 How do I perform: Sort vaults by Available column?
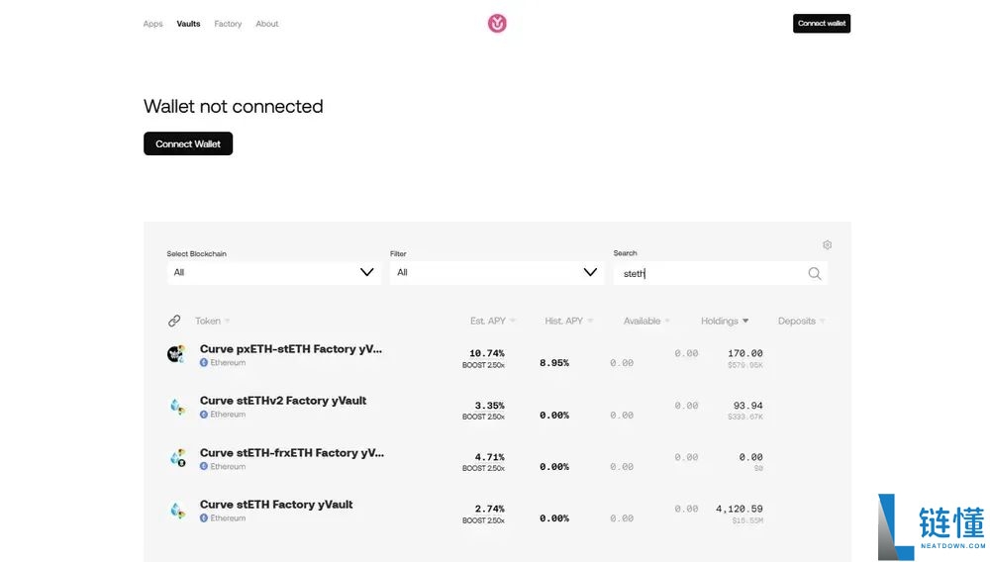tap(645, 321)
